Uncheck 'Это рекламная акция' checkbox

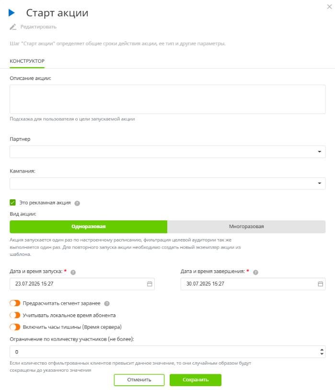pyautogui.click(x=13, y=203)
